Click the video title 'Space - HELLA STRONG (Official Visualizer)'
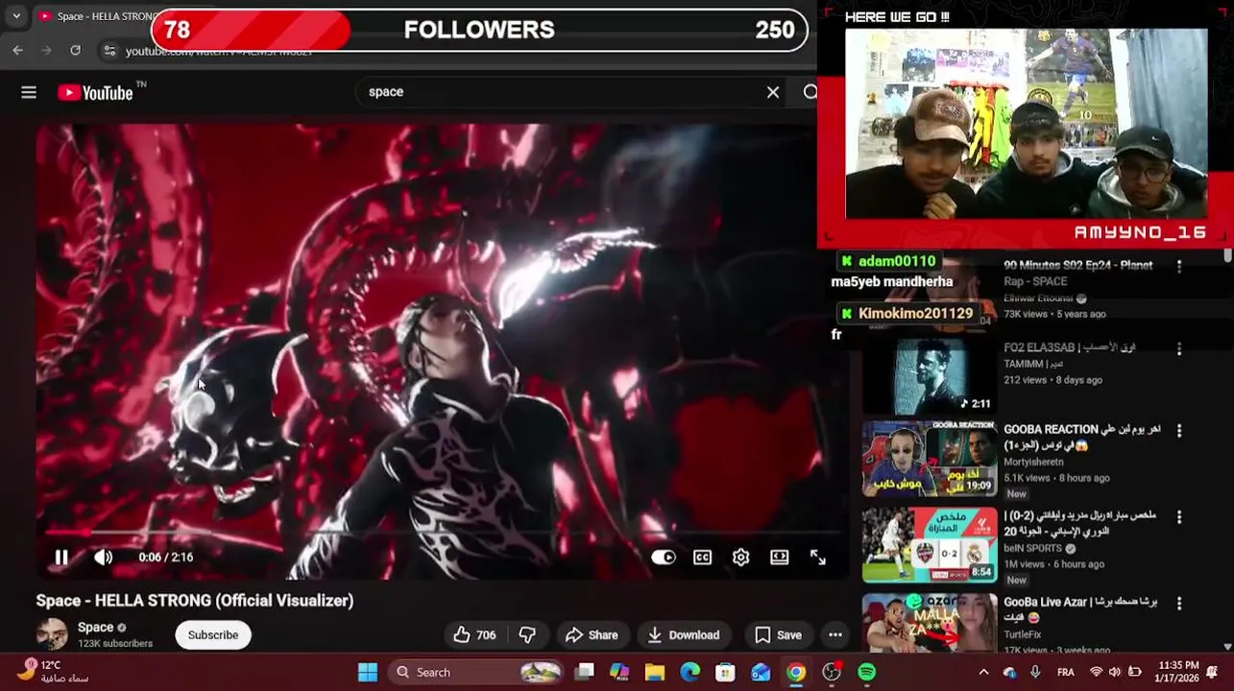 tap(195, 600)
